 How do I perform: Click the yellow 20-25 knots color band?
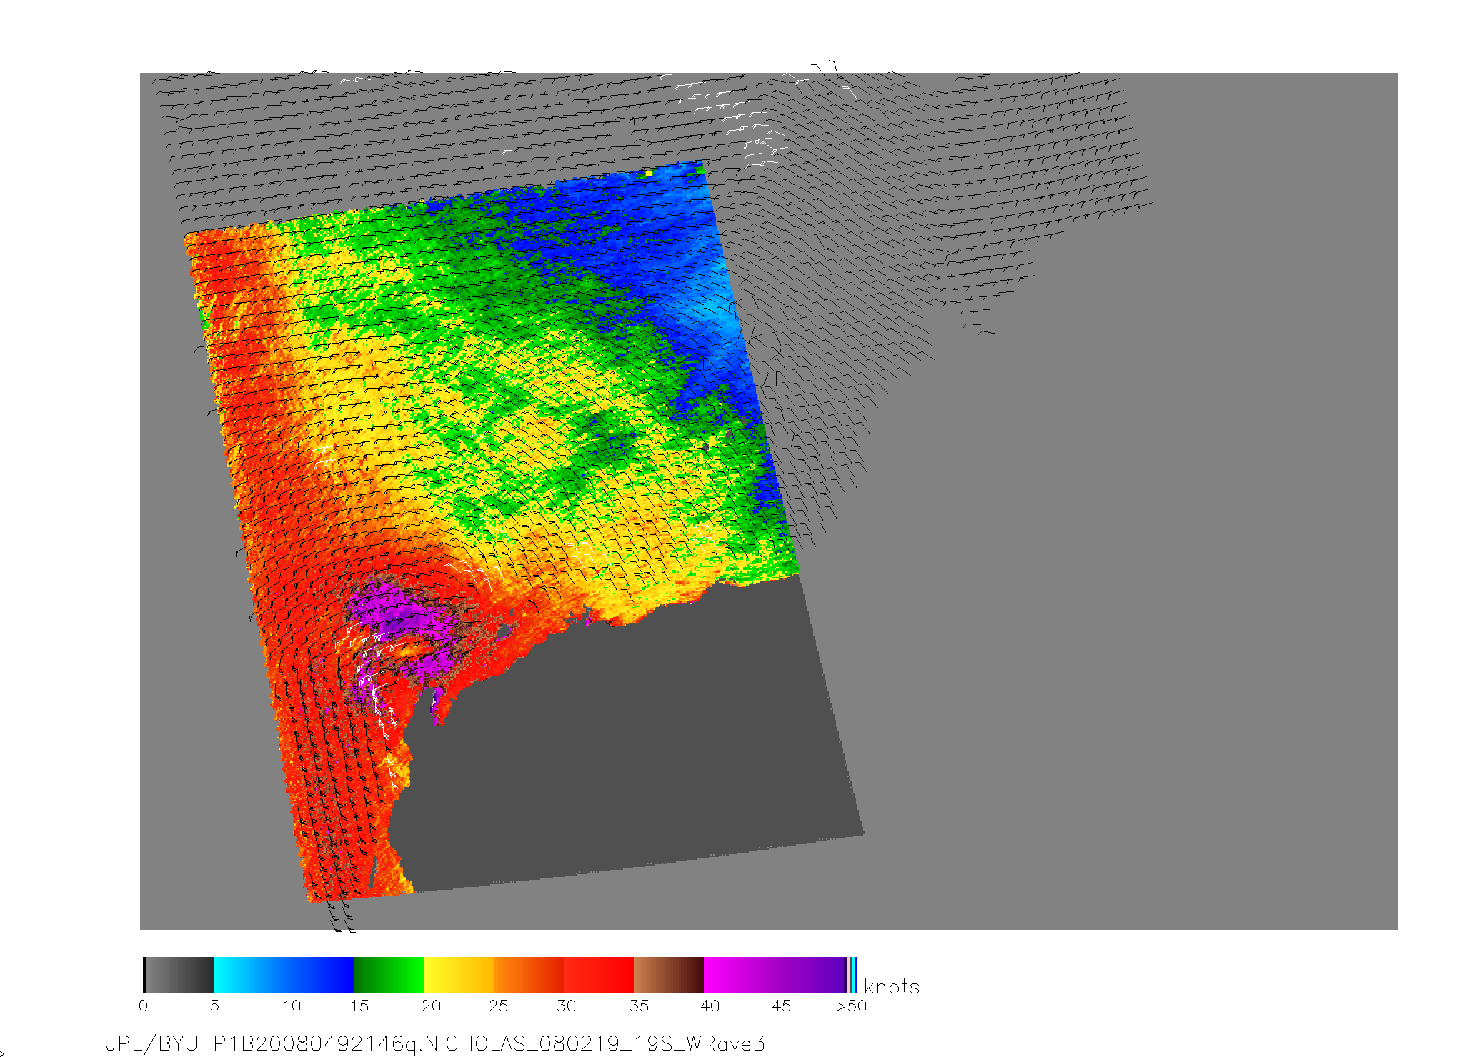point(459,975)
